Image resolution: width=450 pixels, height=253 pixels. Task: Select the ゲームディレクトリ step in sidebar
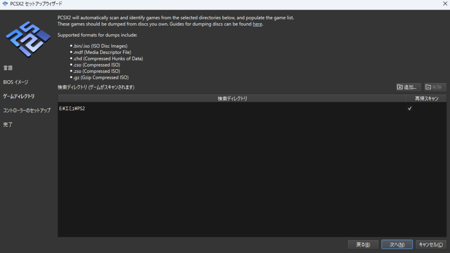pyautogui.click(x=19, y=96)
